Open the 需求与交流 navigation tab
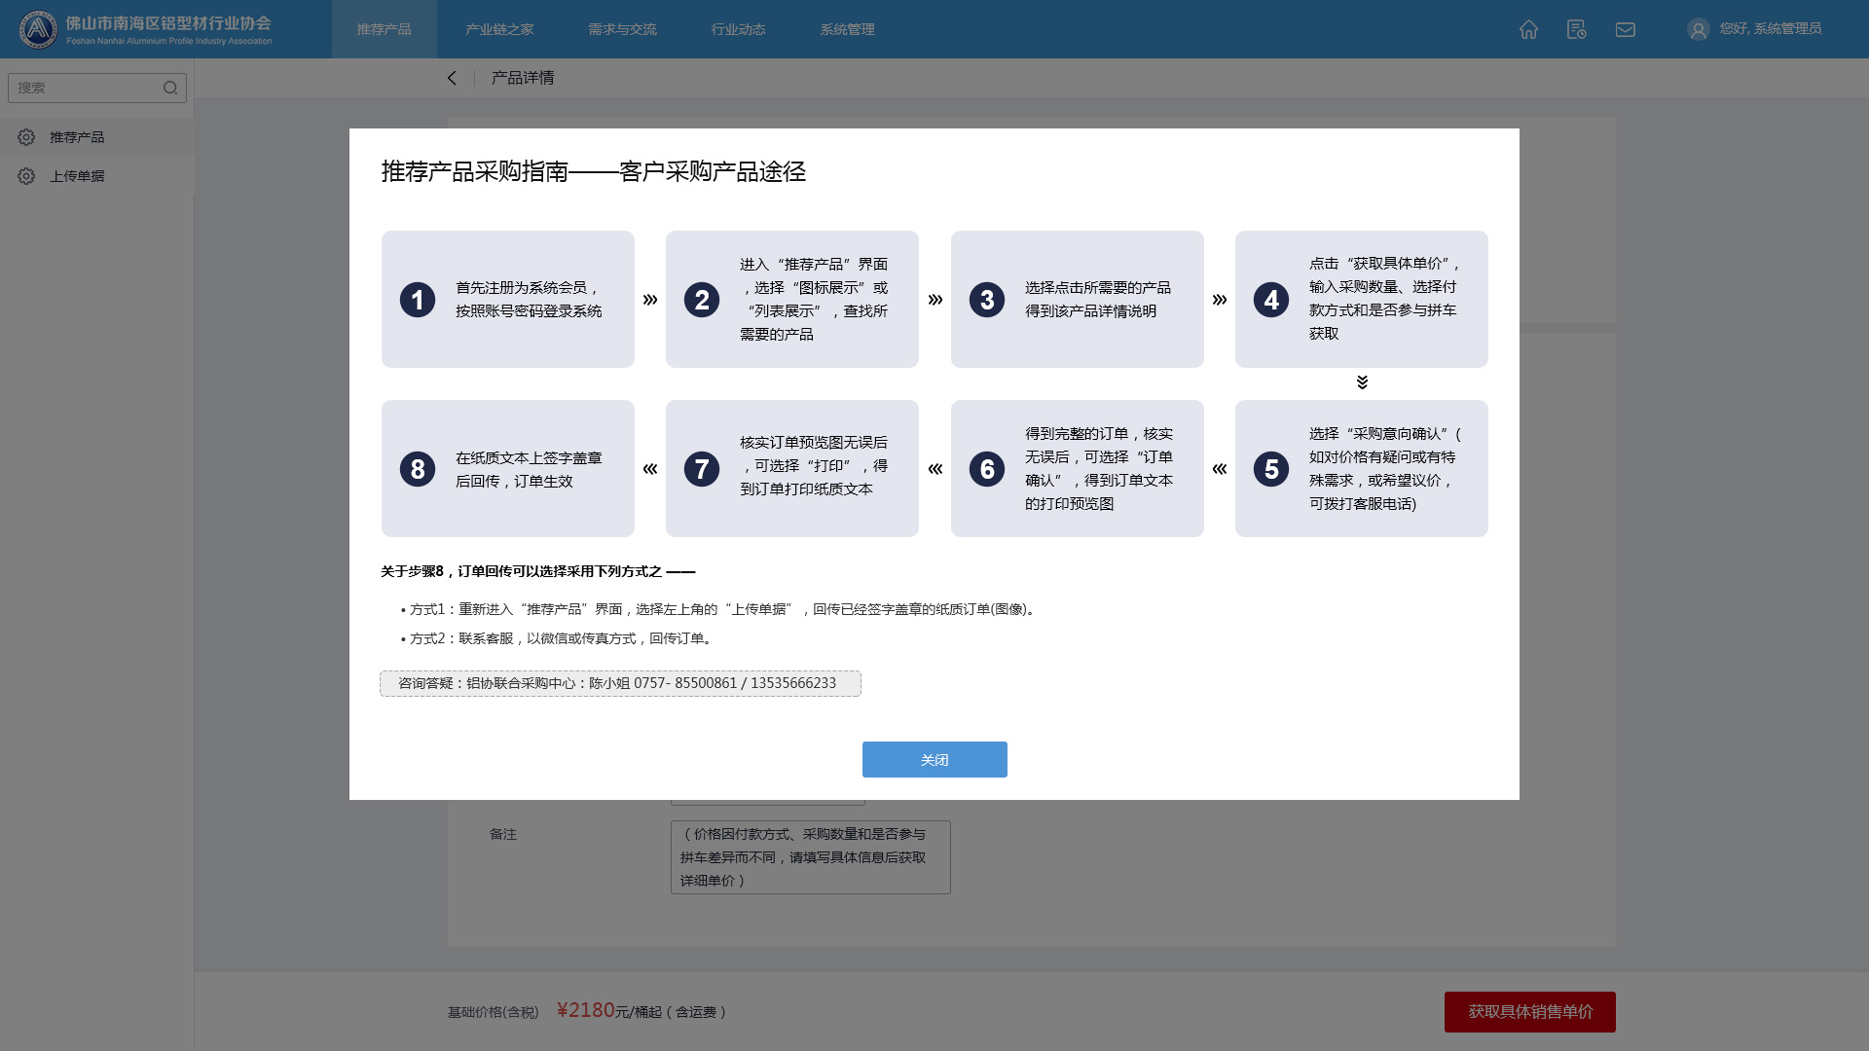1869x1051 pixels. pos(622,29)
